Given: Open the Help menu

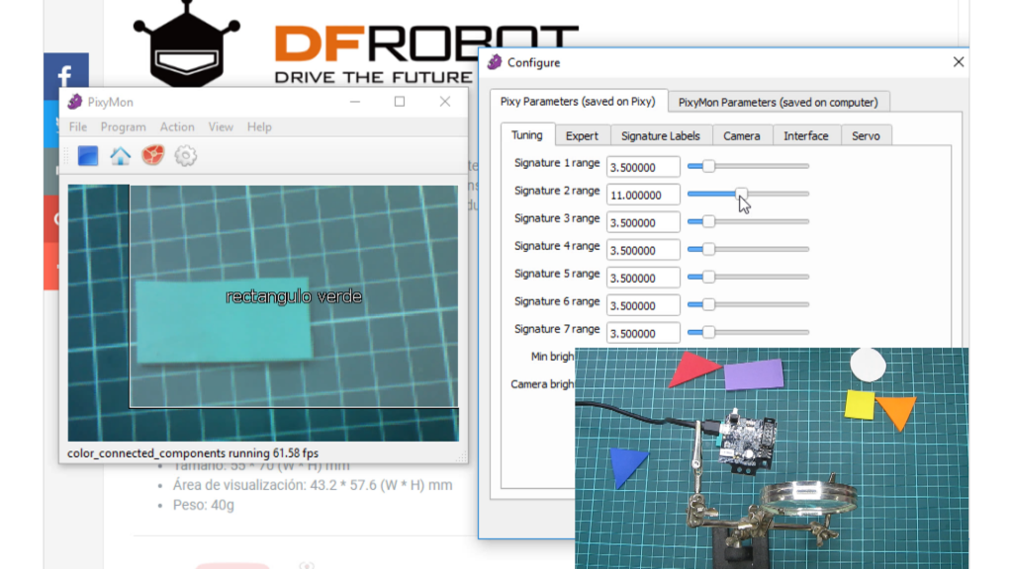Looking at the screenshot, I should point(259,127).
